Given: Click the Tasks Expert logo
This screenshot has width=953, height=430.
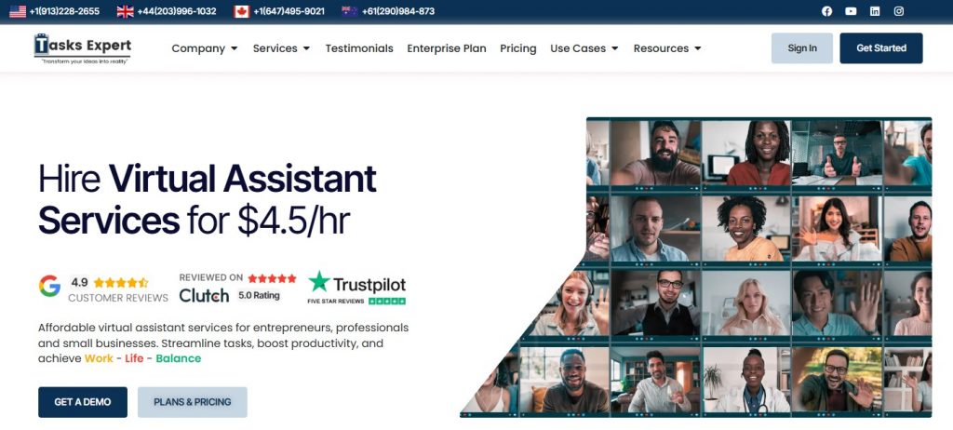Looking at the screenshot, I should click(x=83, y=48).
